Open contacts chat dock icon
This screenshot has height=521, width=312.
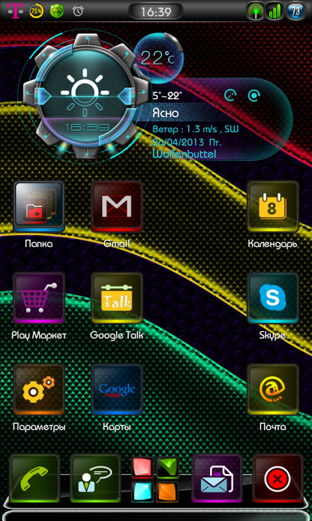point(96,479)
